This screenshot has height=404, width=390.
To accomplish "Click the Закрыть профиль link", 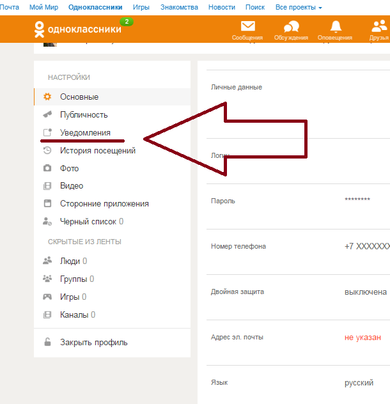I will (x=93, y=343).
